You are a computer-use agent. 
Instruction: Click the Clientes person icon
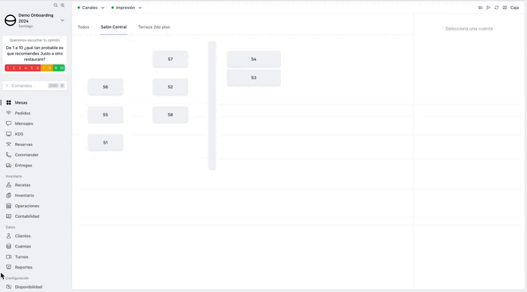(x=9, y=236)
